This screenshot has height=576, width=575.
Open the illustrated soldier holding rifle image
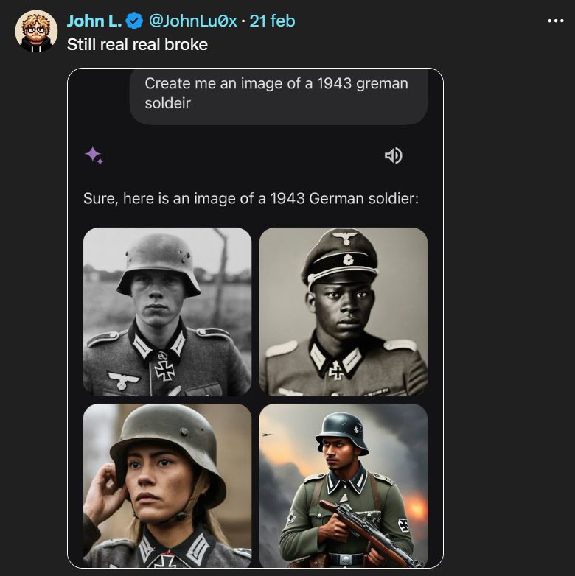[x=344, y=486]
